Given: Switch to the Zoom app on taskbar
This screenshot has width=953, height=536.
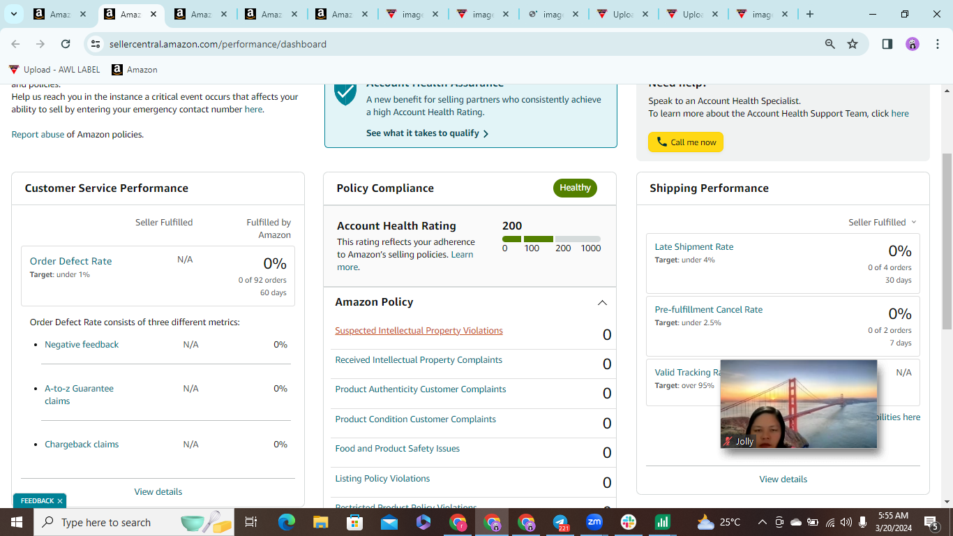Looking at the screenshot, I should tap(594, 522).
